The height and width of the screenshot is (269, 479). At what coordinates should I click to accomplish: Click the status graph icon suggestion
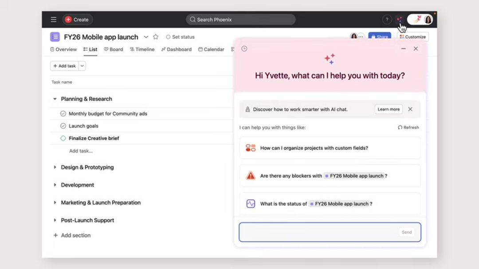[x=250, y=203]
